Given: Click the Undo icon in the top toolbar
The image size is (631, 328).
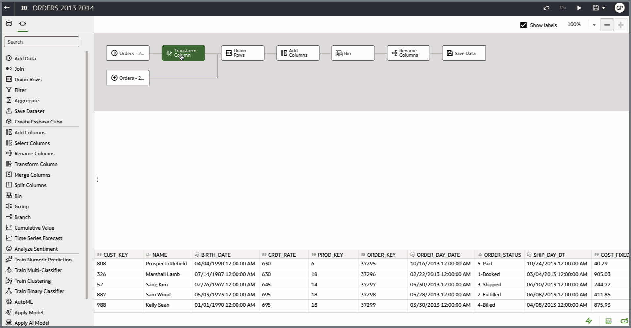Looking at the screenshot, I should click(x=546, y=8).
